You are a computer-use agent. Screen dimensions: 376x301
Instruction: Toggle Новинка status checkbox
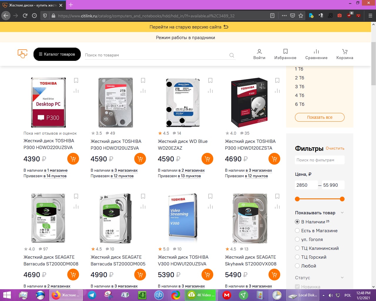pyautogui.click(x=297, y=287)
